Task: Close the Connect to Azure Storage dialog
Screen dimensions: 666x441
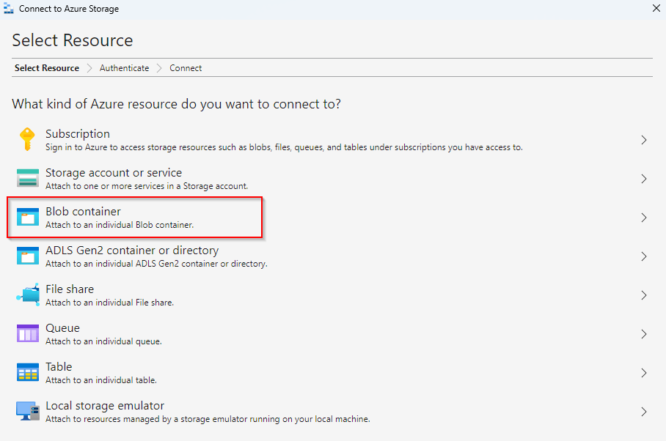Action: tap(656, 8)
